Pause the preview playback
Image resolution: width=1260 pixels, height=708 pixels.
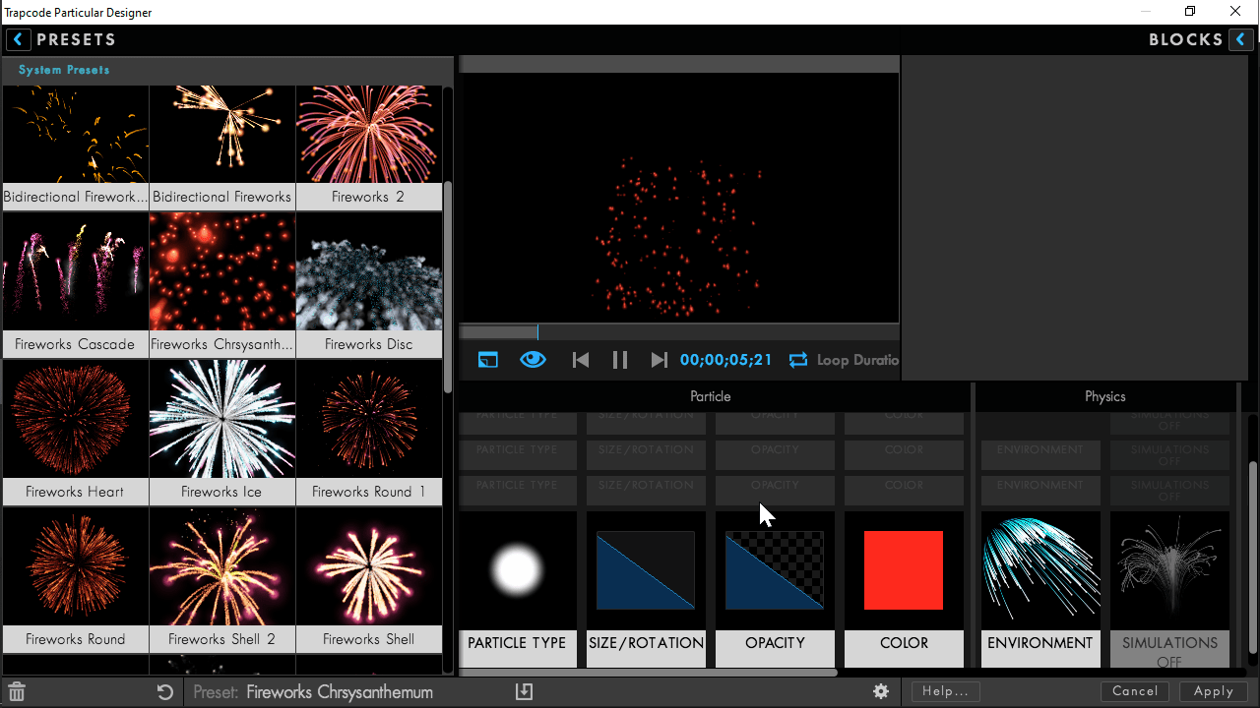(x=620, y=360)
